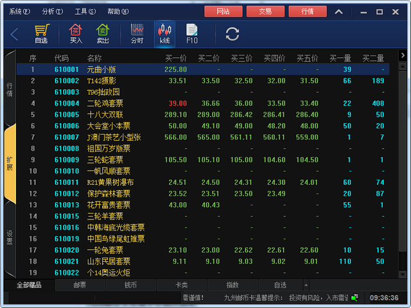Select row 中韩海底光缆套票

pos(203,227)
